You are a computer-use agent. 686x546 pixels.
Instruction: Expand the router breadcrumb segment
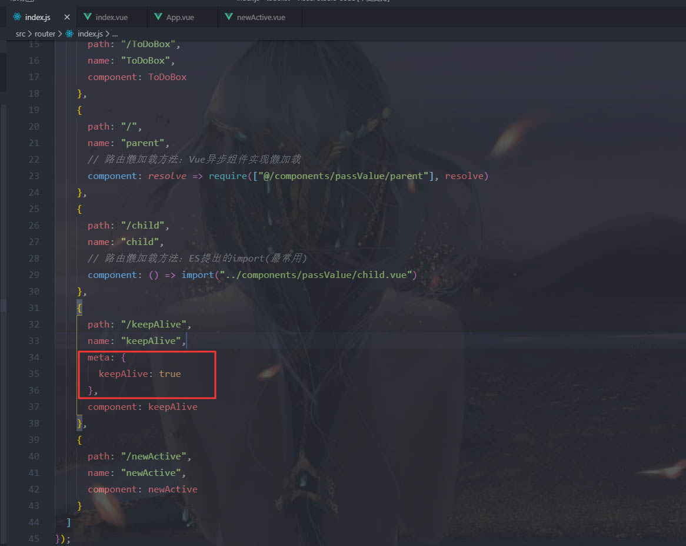45,34
